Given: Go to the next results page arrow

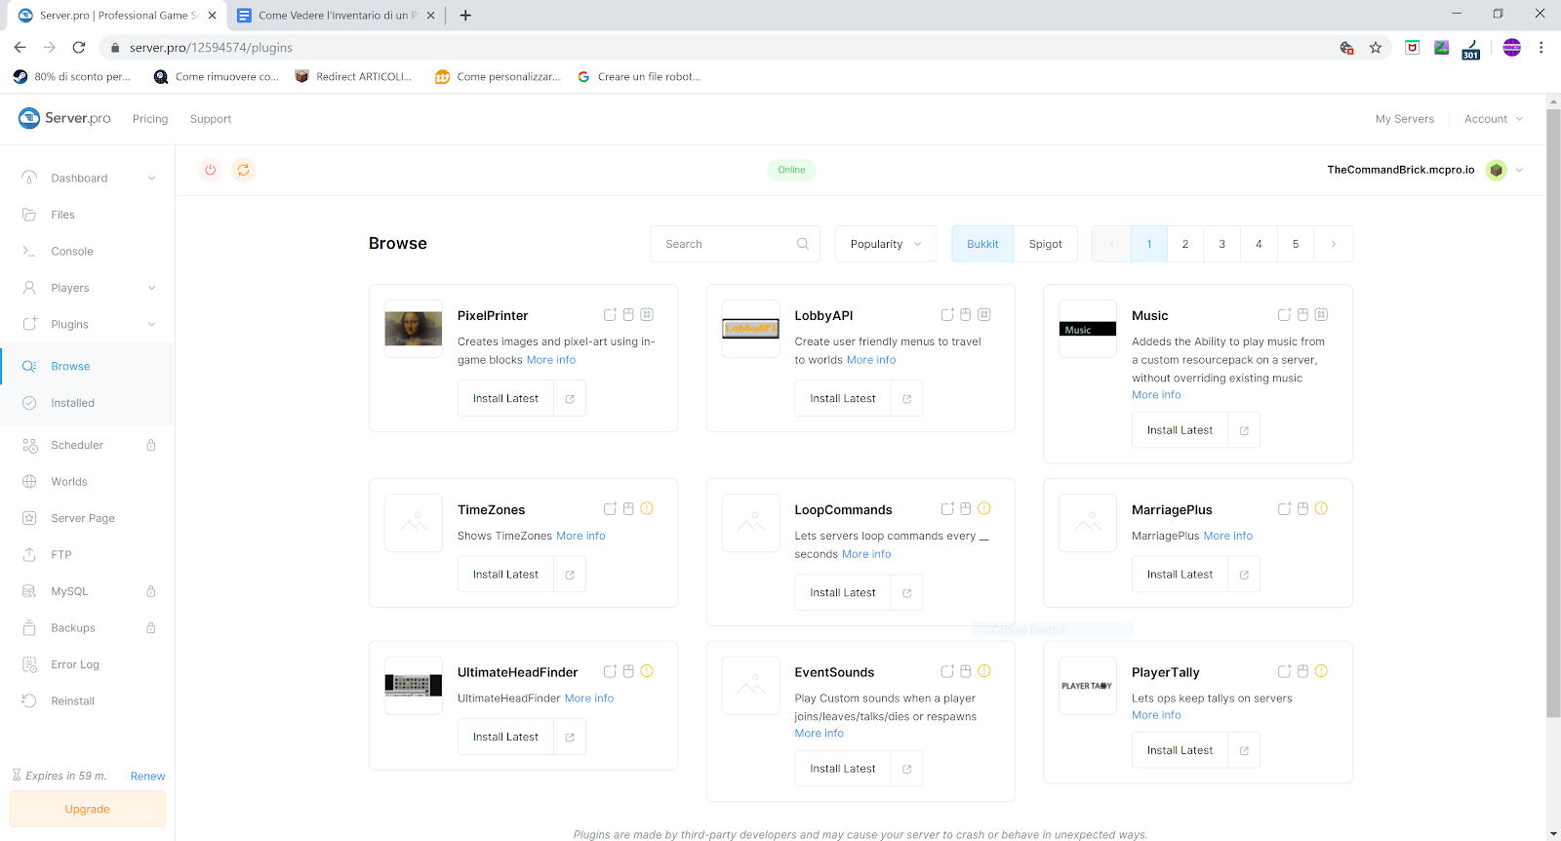Looking at the screenshot, I should coord(1333,244).
